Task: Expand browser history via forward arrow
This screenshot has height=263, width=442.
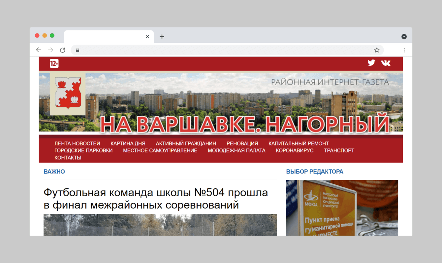Action: (50, 50)
